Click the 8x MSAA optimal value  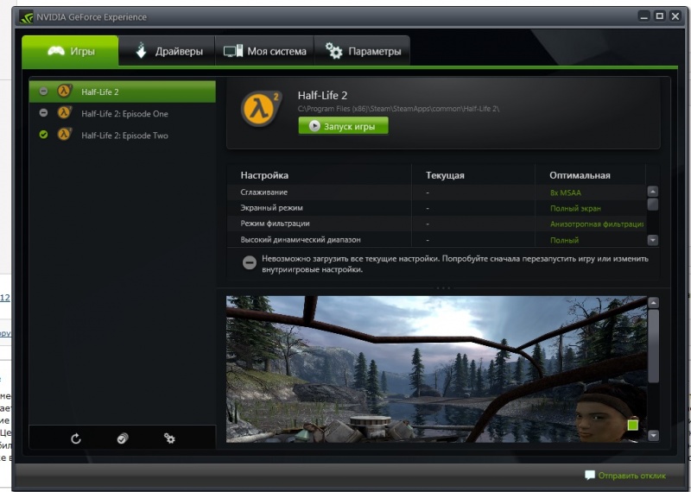pyautogui.click(x=566, y=192)
